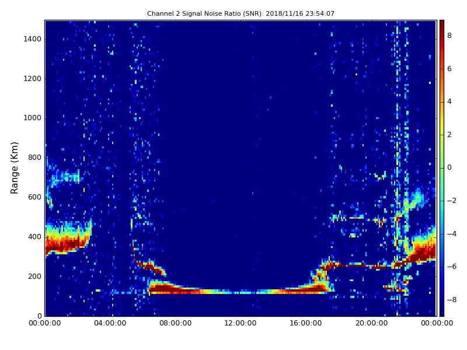Click the 20:00:00 time axis label
The width and height of the screenshot is (467, 350).
coord(371,323)
